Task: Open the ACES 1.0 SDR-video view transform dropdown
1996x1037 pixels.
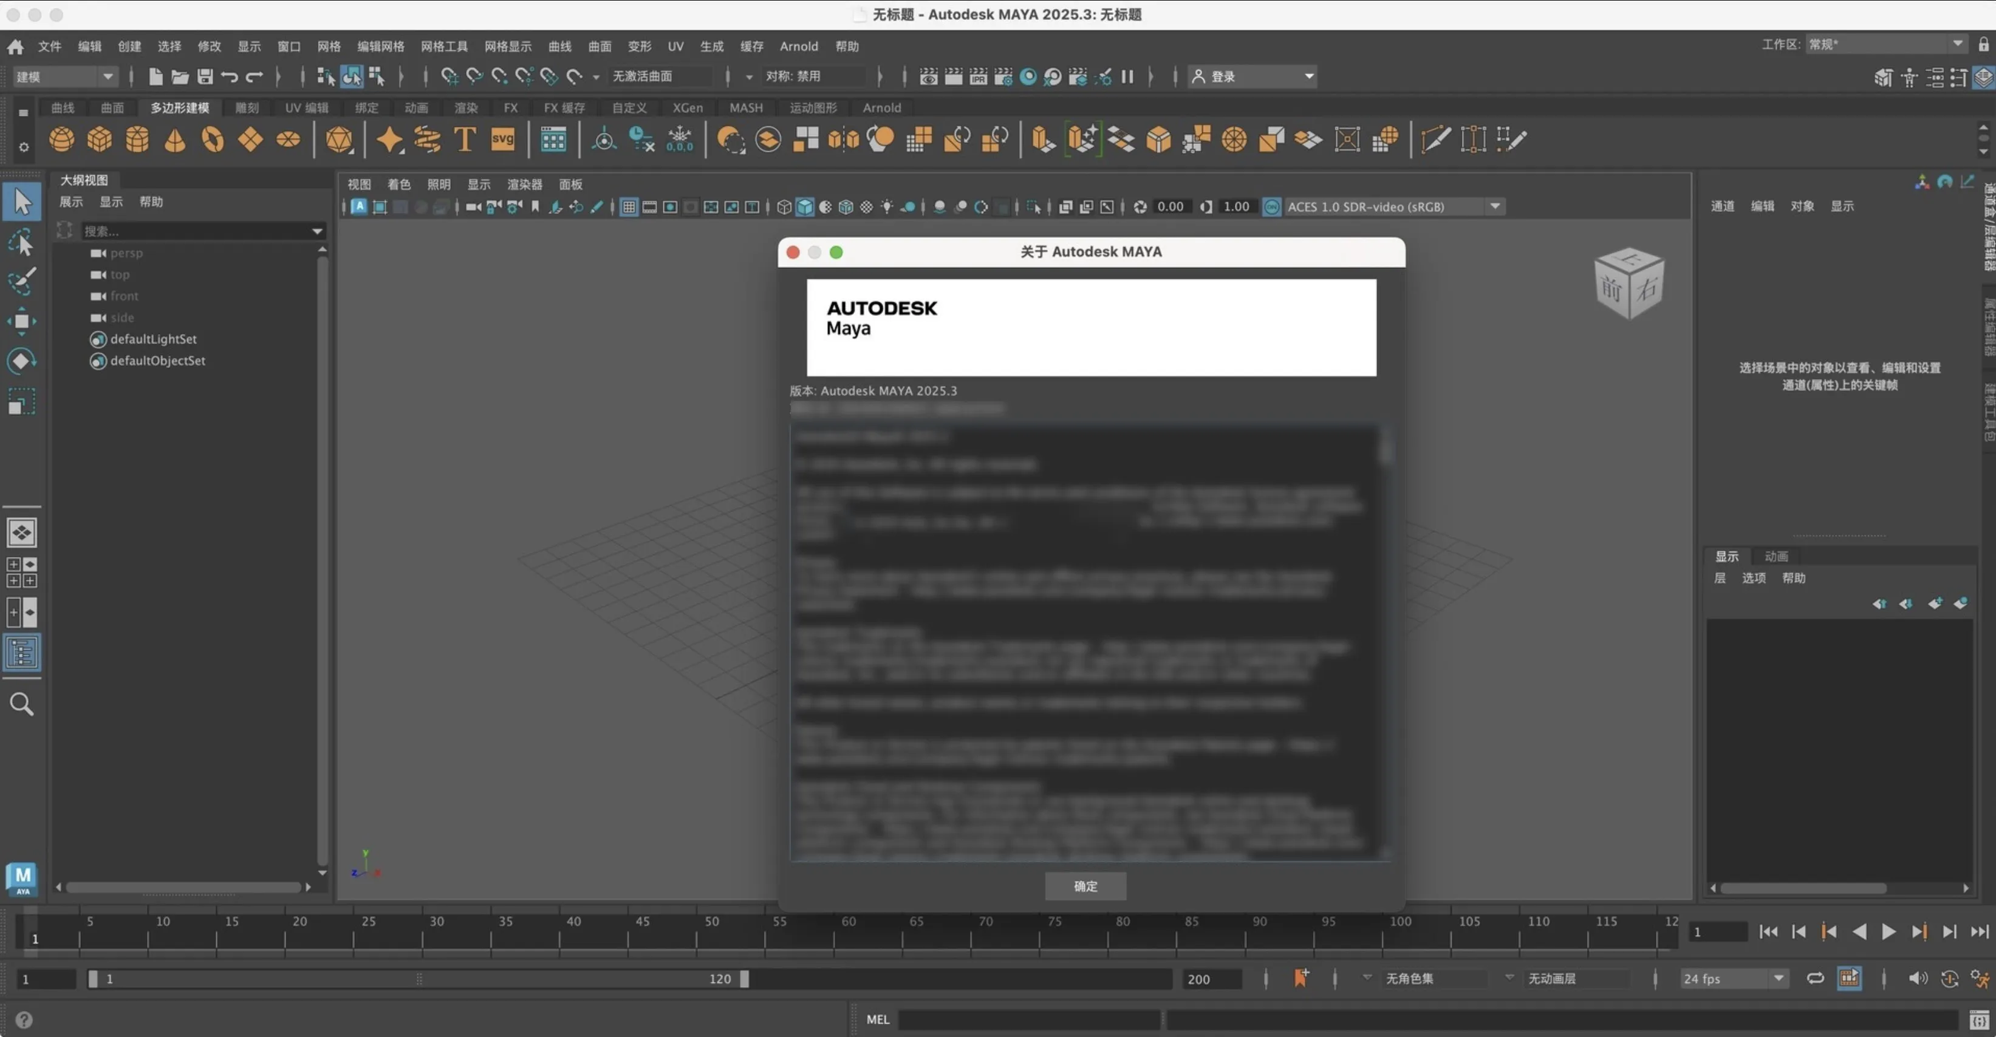Action: click(1394, 207)
